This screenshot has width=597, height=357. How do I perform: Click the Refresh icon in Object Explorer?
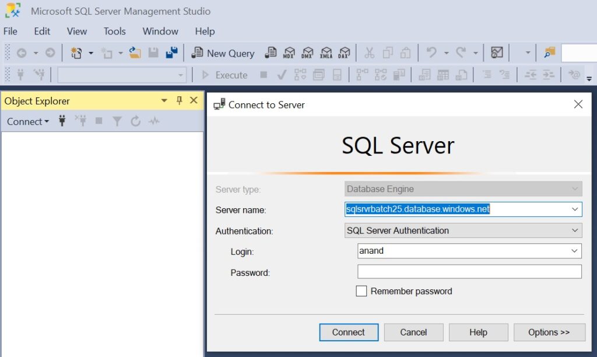pos(135,121)
